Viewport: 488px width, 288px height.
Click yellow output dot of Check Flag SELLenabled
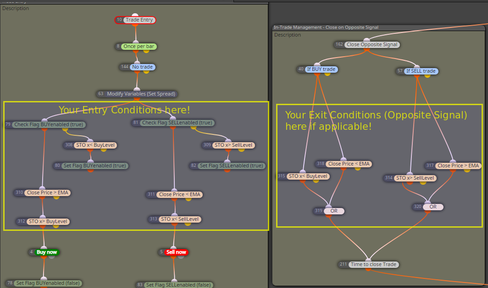tap(194, 127)
